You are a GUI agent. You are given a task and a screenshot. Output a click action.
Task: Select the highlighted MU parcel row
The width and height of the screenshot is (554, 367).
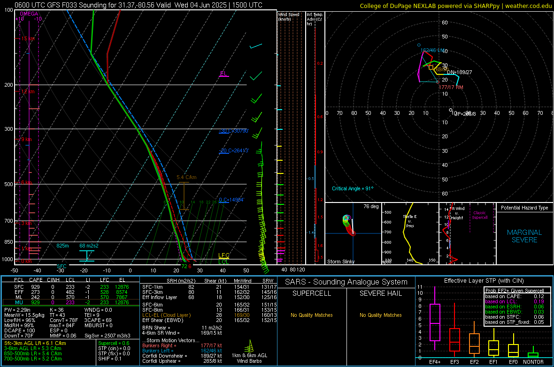point(71,302)
